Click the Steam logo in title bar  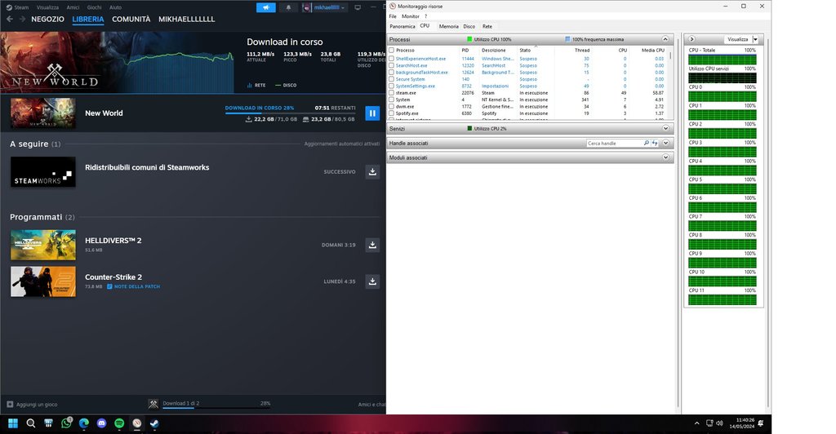click(x=8, y=7)
